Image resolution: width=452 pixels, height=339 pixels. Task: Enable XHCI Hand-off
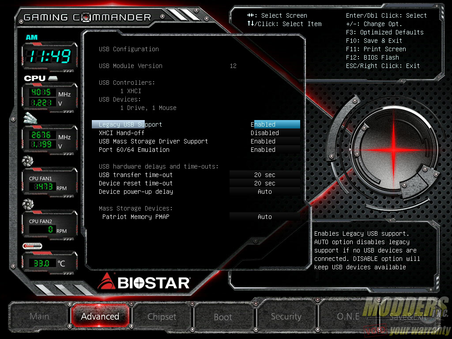(x=264, y=132)
